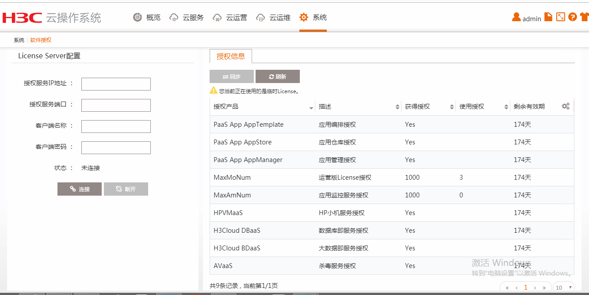589x295 pixels.
Task: Click the HP小机服务授权 description cell
Action: click(x=342, y=213)
